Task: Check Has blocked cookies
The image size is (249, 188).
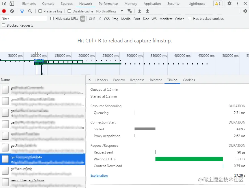Action: 190,18
